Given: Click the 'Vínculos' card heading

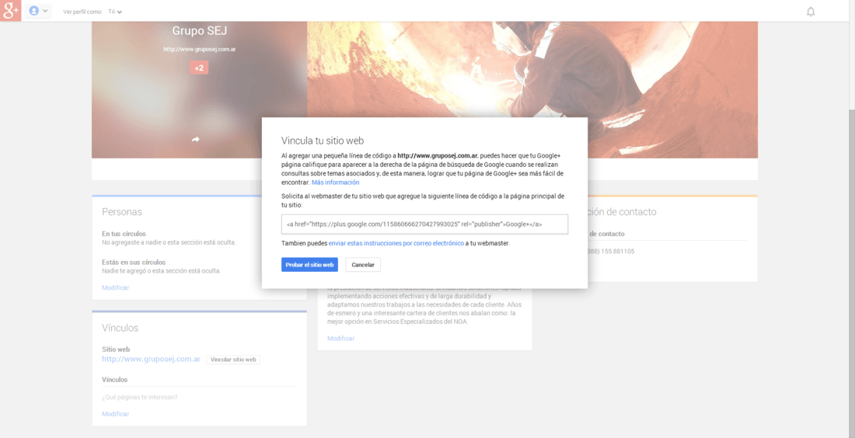Looking at the screenshot, I should coord(120,328).
